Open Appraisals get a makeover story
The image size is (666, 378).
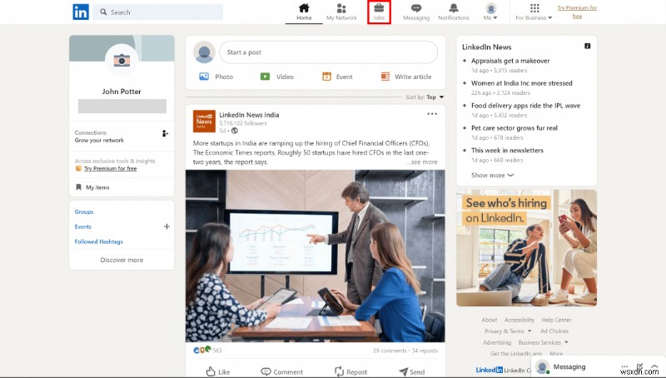pyautogui.click(x=510, y=61)
